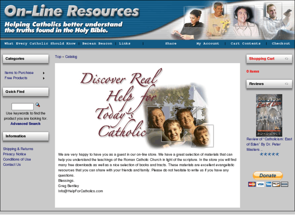The height and width of the screenshot is (221, 295).
Task: Open the Berean Beacon menu item
Action: 97,43
